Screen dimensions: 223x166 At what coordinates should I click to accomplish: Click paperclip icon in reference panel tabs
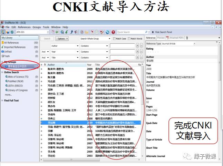pos(187,38)
